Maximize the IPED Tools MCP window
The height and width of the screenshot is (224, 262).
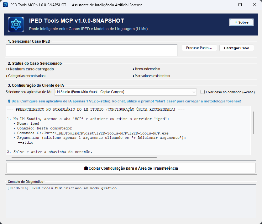pyautogui.click(x=240, y=5)
